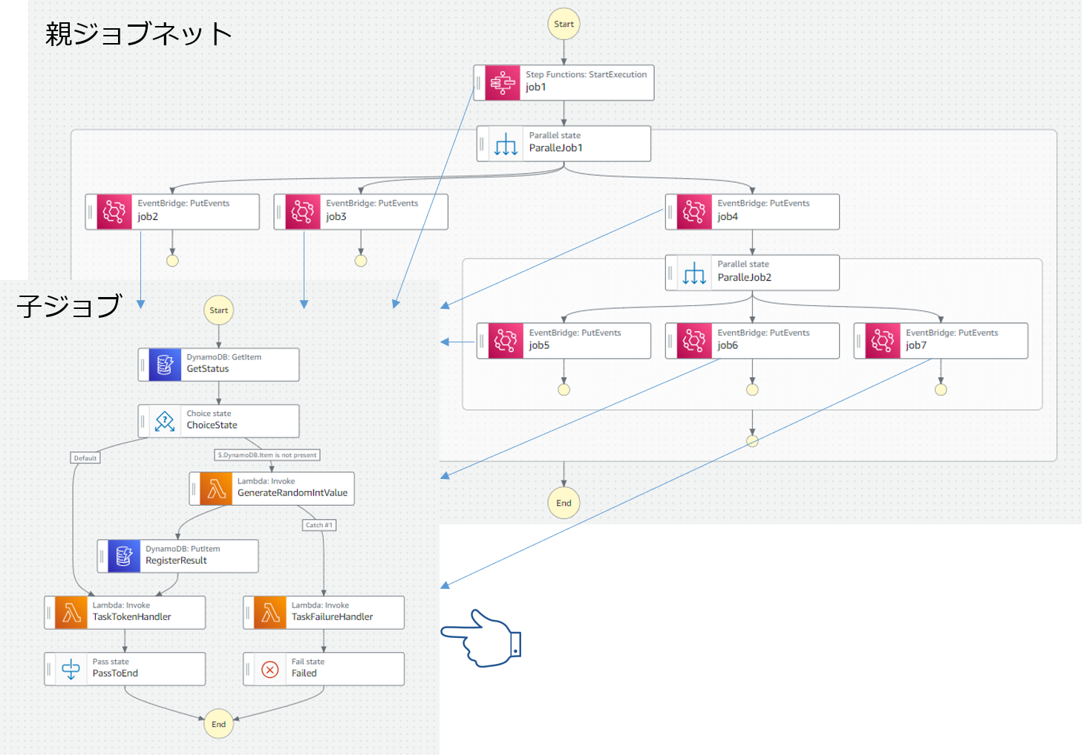Click the Pass state icon on PassToEnd
The height and width of the screenshot is (756, 1084).
[71, 669]
